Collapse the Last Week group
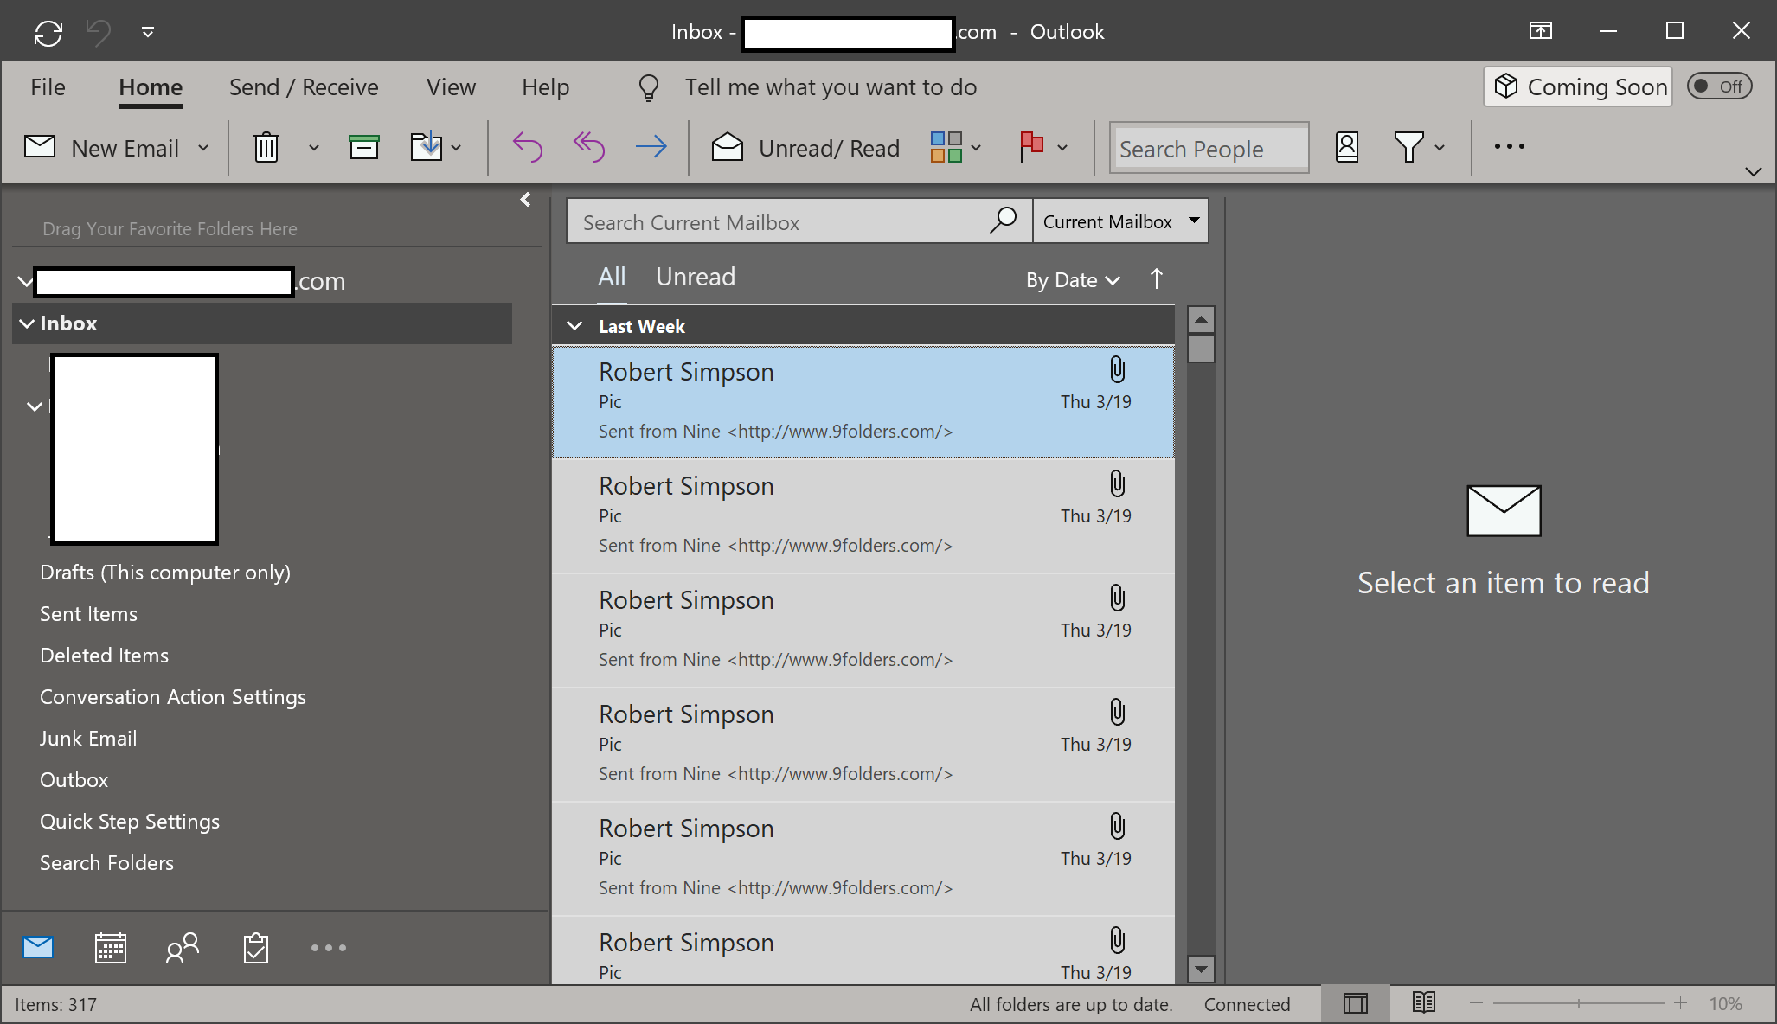Image resolution: width=1777 pixels, height=1024 pixels. coord(574,326)
